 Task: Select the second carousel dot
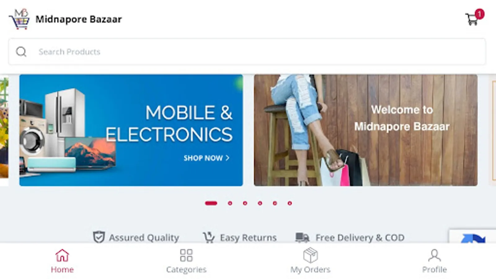click(x=230, y=203)
